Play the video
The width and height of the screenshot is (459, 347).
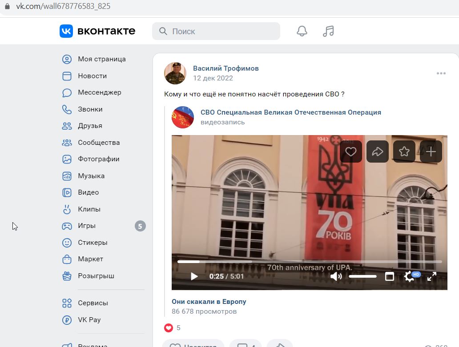[194, 276]
